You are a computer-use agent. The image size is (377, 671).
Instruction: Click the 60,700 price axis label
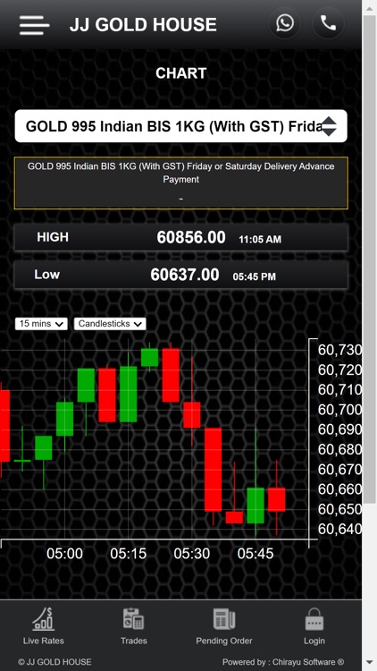[x=339, y=410]
